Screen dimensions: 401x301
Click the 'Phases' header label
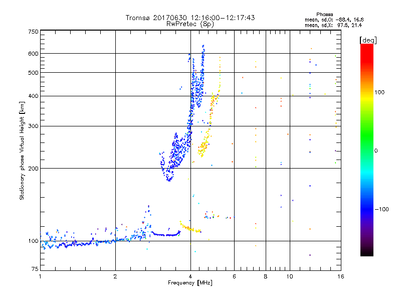coord(324,15)
